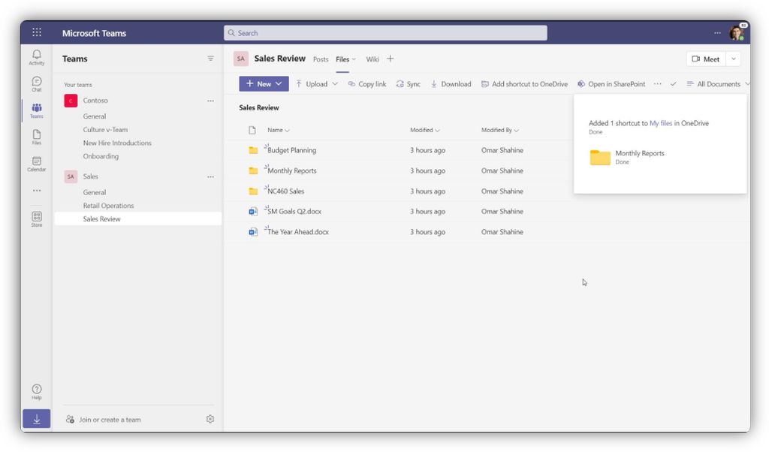Open the app launcher waffle icon
769x452 pixels.
37,32
